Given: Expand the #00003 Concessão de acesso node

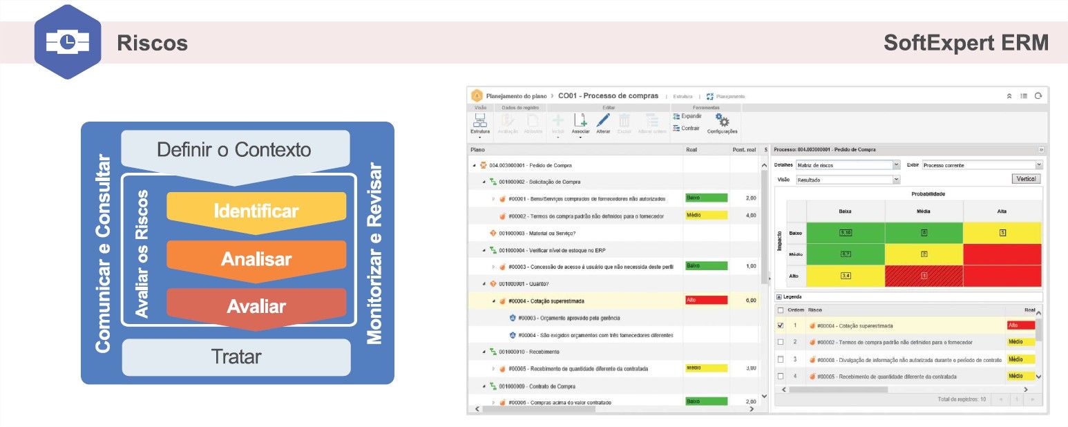Looking at the screenshot, I should (x=493, y=267).
